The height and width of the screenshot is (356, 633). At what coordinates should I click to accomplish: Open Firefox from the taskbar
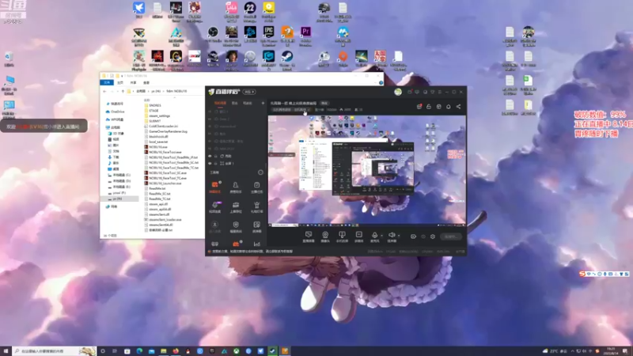pyautogui.click(x=176, y=351)
